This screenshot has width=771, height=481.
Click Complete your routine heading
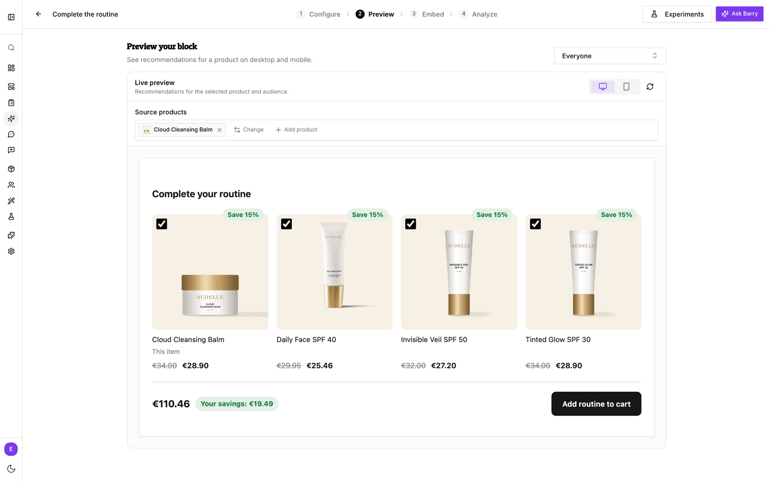coord(201,194)
